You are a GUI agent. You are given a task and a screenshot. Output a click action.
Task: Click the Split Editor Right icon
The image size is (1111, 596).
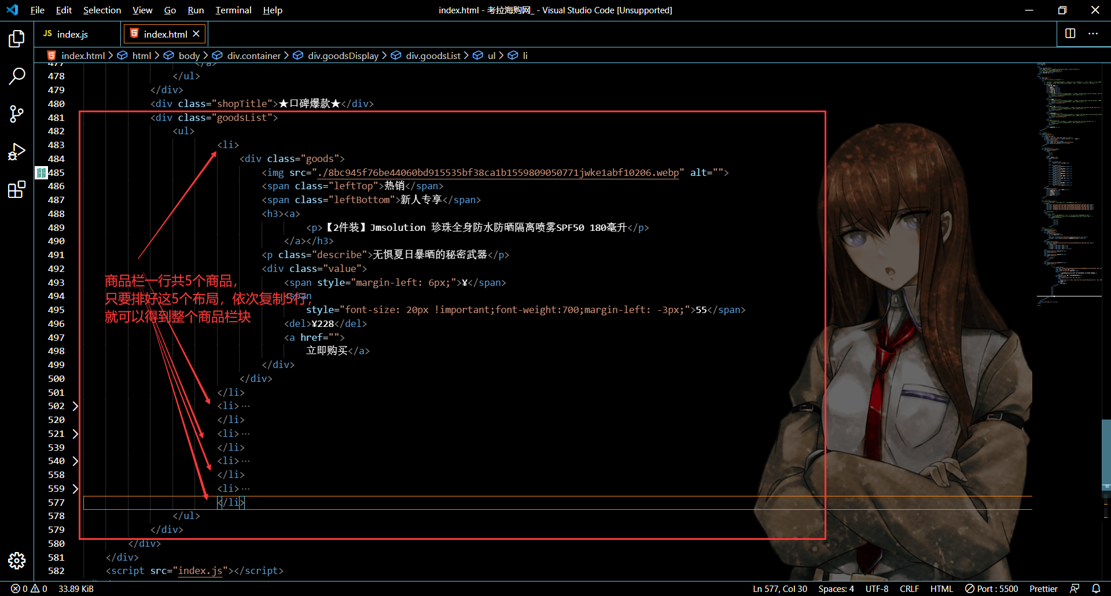click(1070, 34)
